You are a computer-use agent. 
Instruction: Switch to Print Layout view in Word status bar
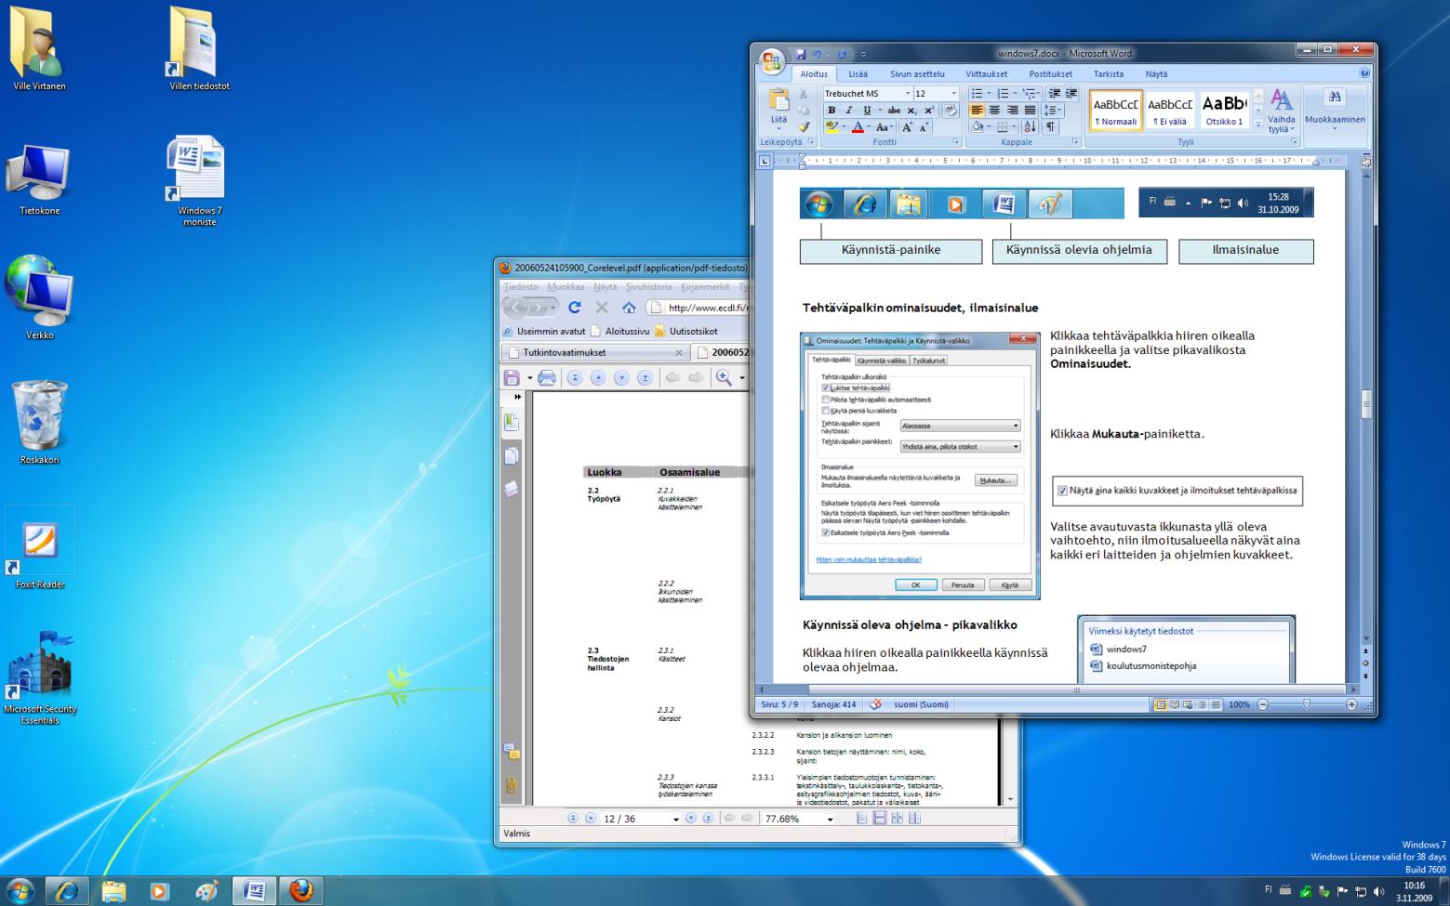click(1160, 705)
